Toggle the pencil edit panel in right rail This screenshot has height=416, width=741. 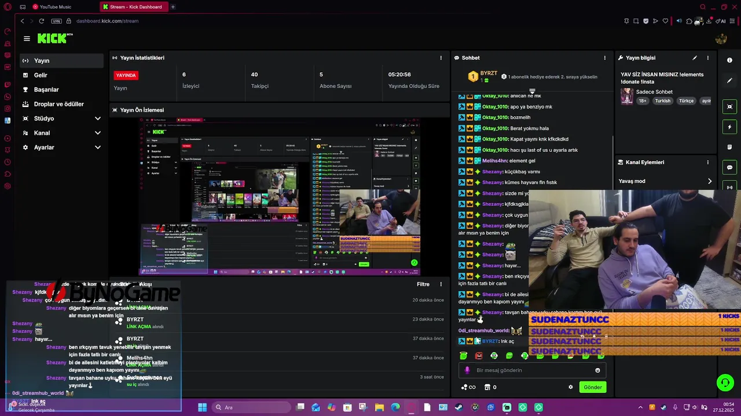click(x=729, y=80)
